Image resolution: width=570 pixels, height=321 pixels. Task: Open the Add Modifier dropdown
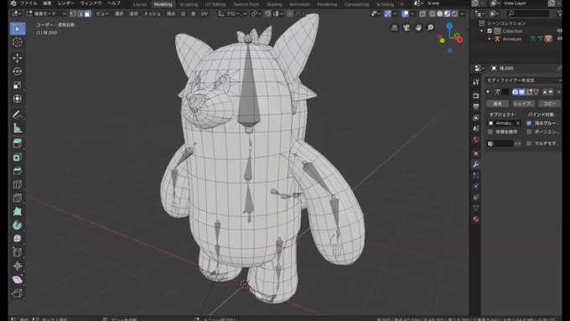click(x=524, y=80)
